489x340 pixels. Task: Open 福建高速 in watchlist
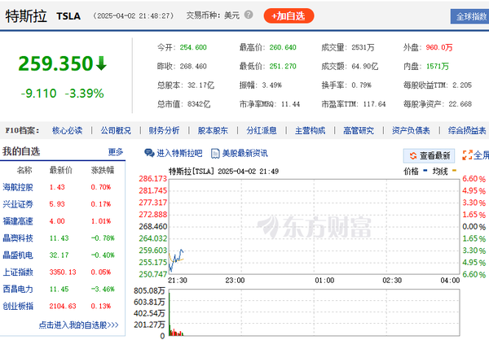click(x=18, y=221)
